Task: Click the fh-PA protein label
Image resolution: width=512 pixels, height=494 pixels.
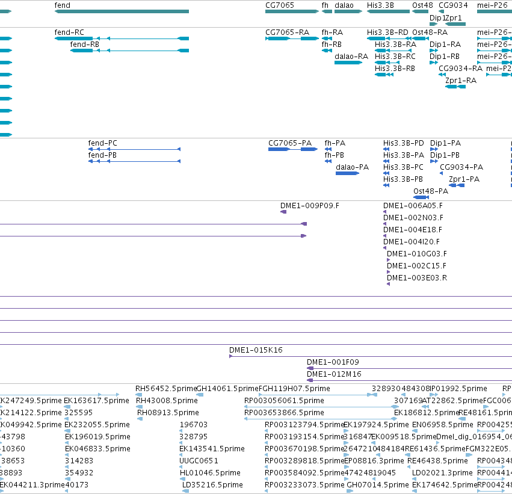Action: pos(335,143)
